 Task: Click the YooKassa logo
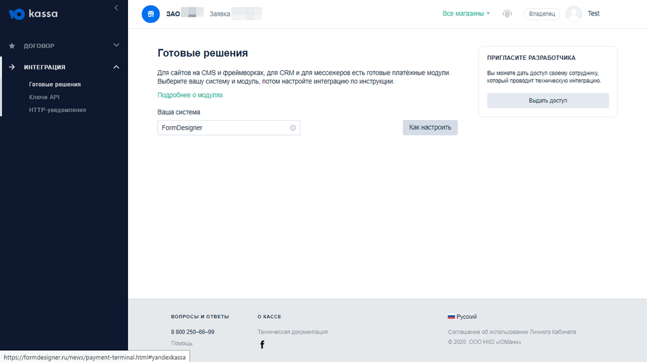coord(34,14)
